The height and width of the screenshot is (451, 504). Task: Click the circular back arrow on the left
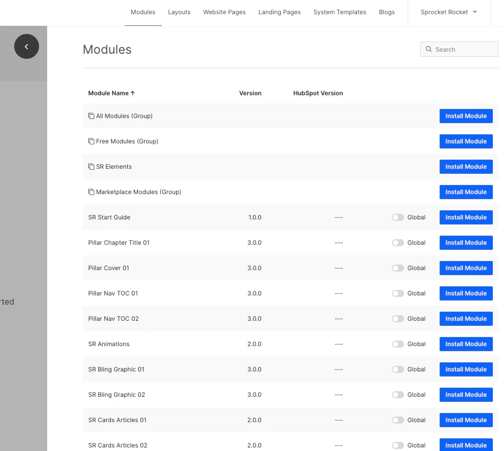(x=26, y=46)
